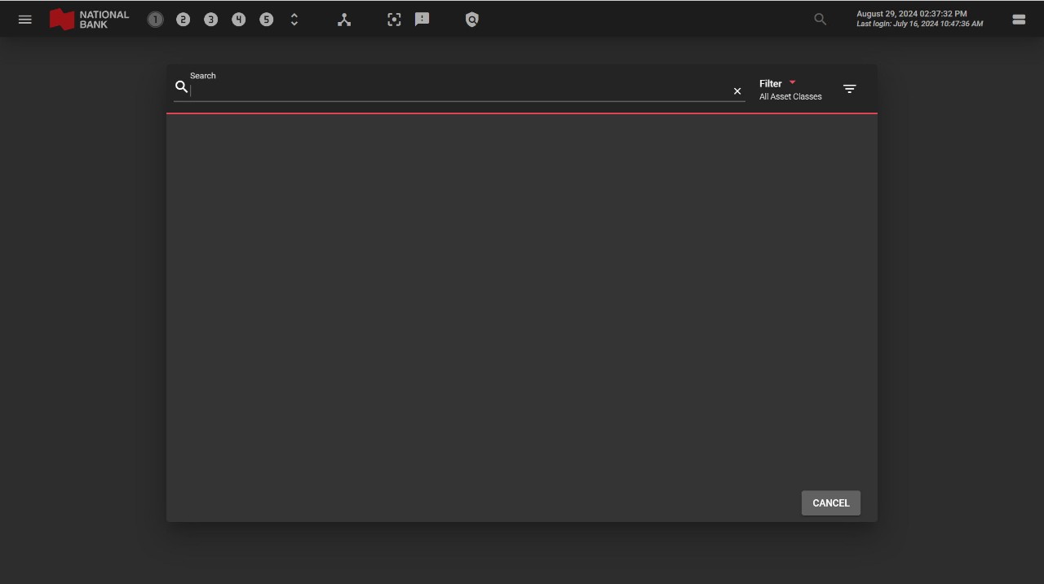Screen dimensions: 1044x584
Task: Click the top bar search magnifier
Action: [x=820, y=20]
